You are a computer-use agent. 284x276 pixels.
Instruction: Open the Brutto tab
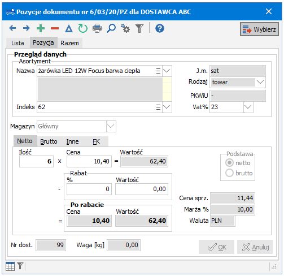(49, 141)
